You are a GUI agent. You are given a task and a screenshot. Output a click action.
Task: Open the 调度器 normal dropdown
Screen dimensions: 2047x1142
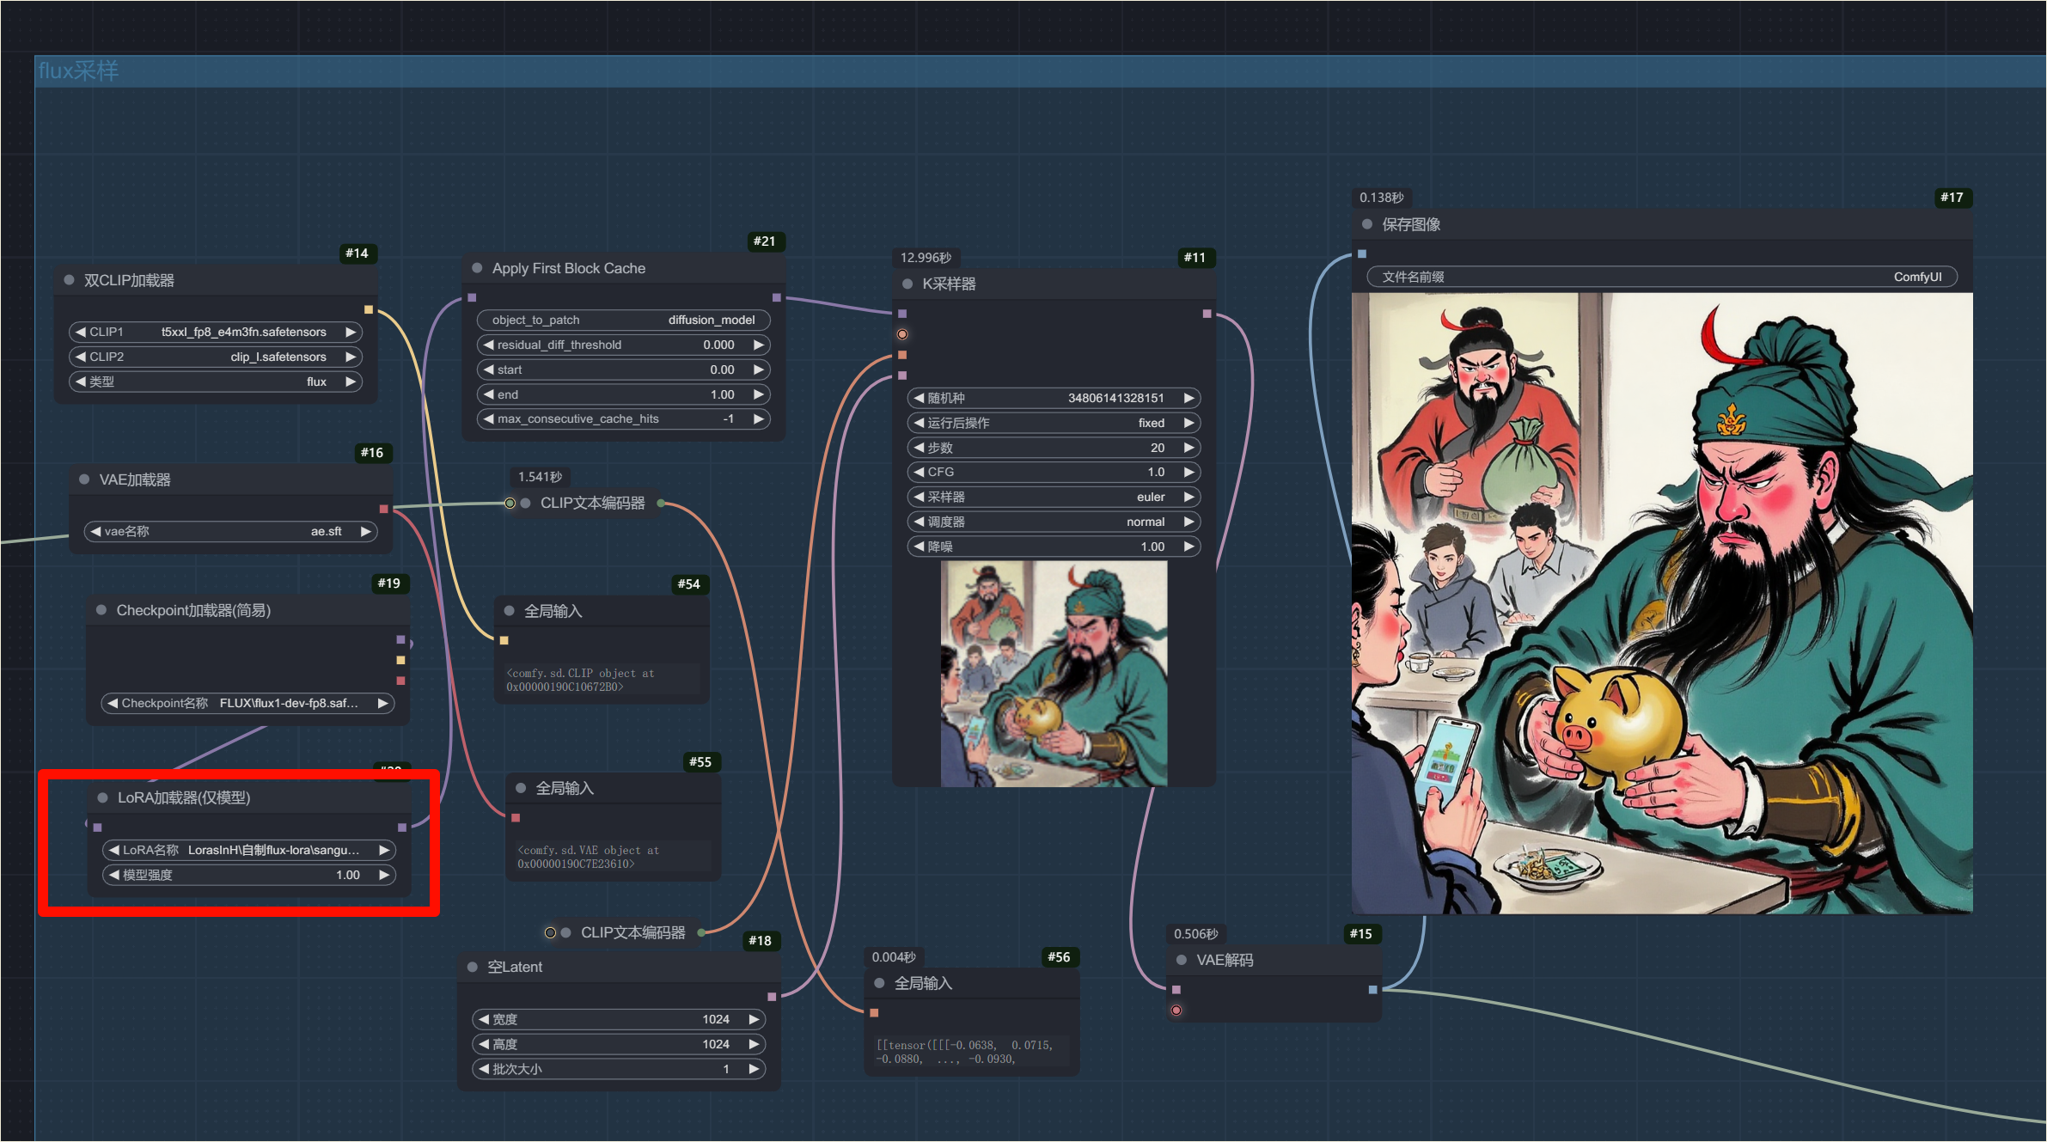pyautogui.click(x=1054, y=522)
